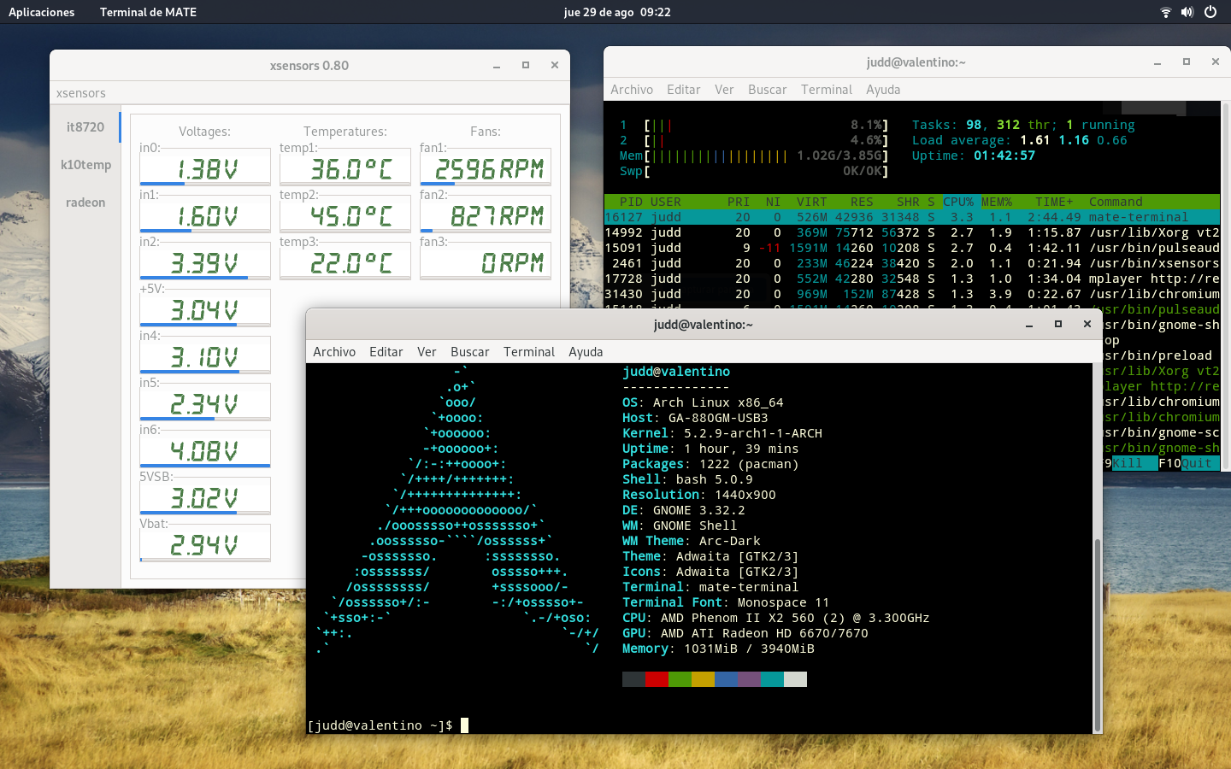This screenshot has width=1231, height=769.
Task: Open the power menu icon
Action: pyautogui.click(x=1210, y=12)
